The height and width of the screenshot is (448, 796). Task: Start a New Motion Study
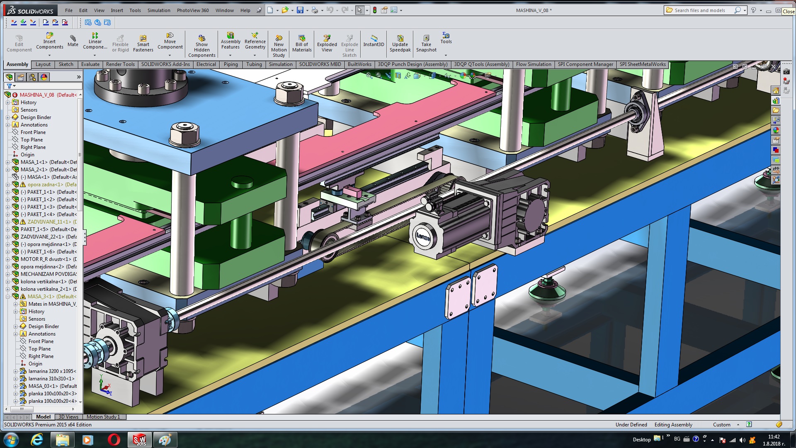coord(279,39)
